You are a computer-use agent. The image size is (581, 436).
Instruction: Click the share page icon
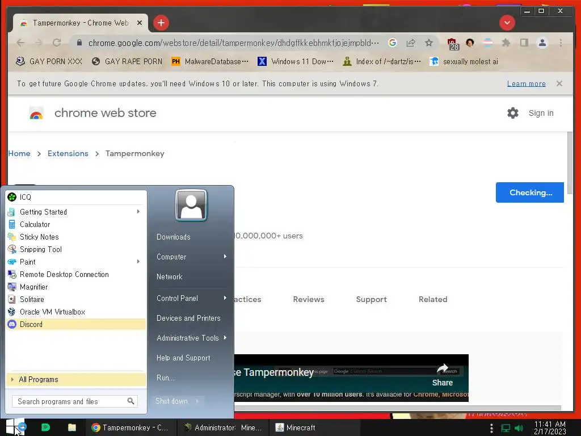point(411,43)
